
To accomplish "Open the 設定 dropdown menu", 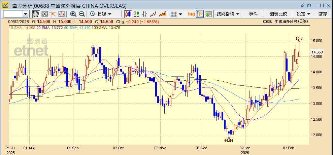I will [303, 14].
